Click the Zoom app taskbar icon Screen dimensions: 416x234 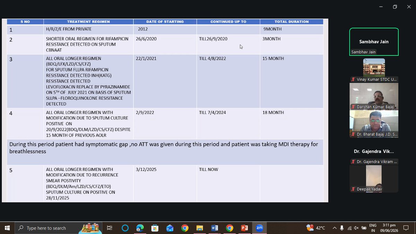click(x=259, y=228)
